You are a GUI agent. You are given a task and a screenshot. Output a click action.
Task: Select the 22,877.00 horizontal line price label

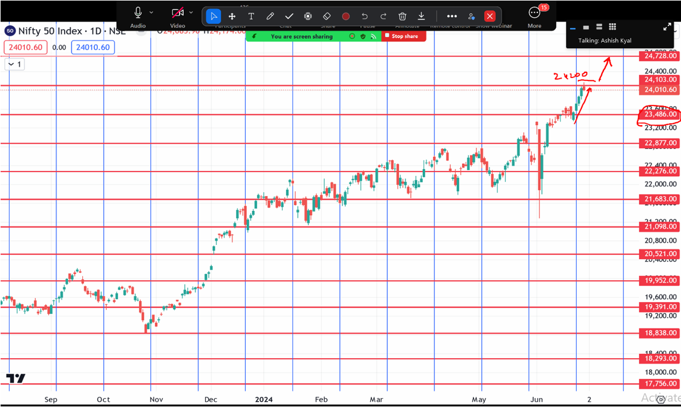[x=660, y=143]
